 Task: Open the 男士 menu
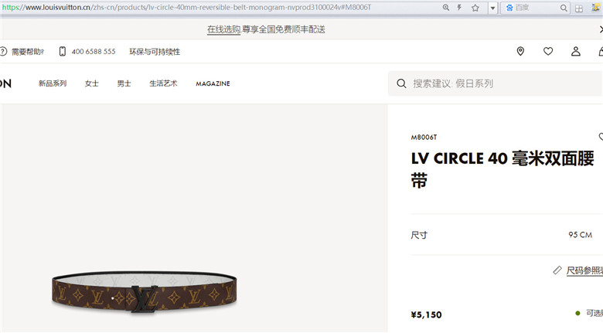(124, 83)
